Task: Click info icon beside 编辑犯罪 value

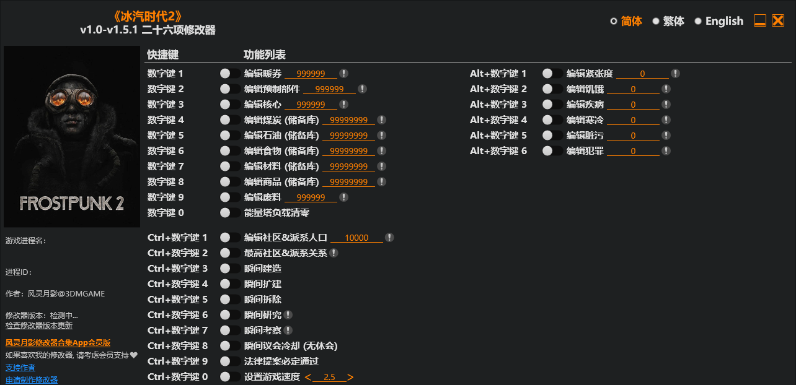Action: pos(666,151)
